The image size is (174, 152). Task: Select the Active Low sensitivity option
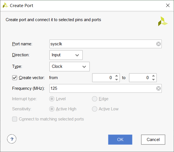coord(95,109)
